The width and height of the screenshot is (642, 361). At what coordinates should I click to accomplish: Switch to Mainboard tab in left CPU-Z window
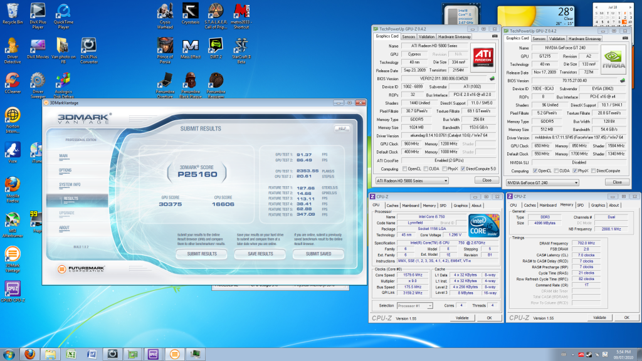tap(410, 206)
